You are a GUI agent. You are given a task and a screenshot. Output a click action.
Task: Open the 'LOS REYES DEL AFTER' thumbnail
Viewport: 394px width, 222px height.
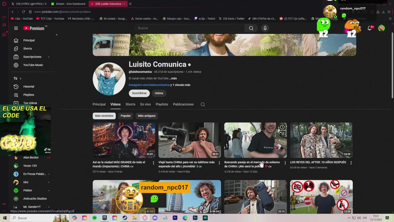pos(321,140)
